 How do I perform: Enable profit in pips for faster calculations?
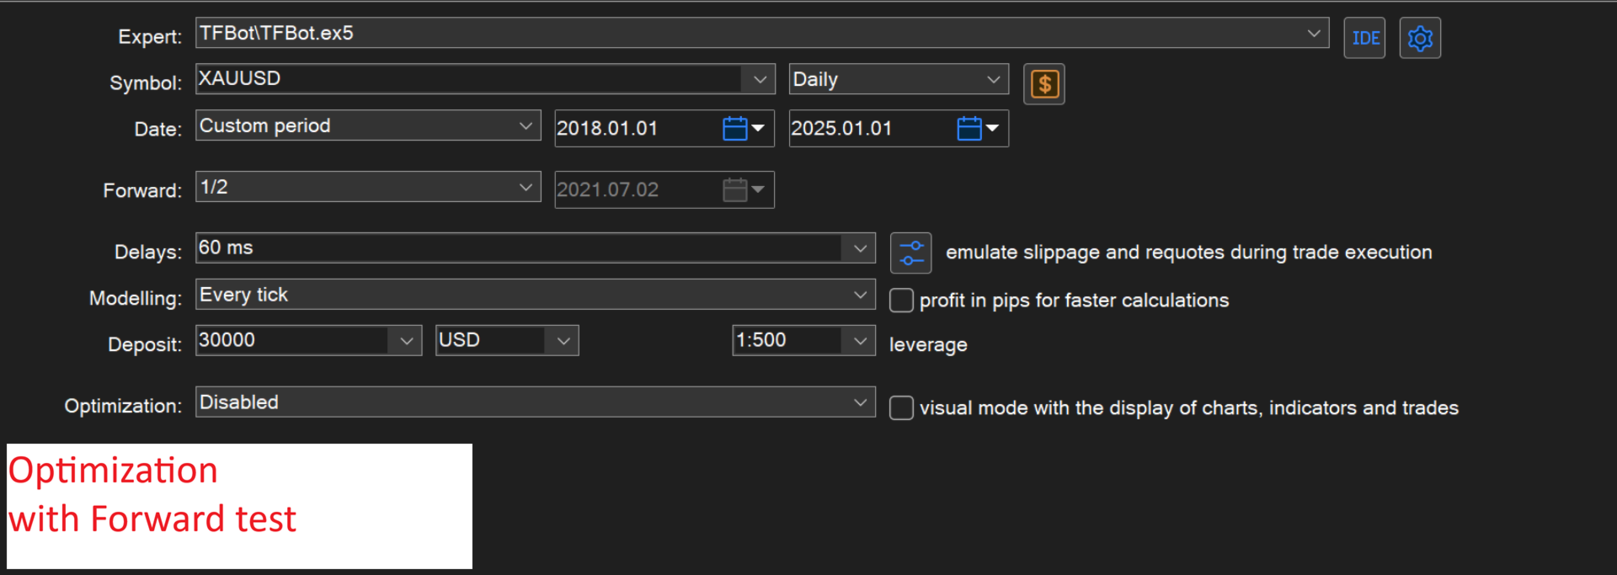coord(901,301)
